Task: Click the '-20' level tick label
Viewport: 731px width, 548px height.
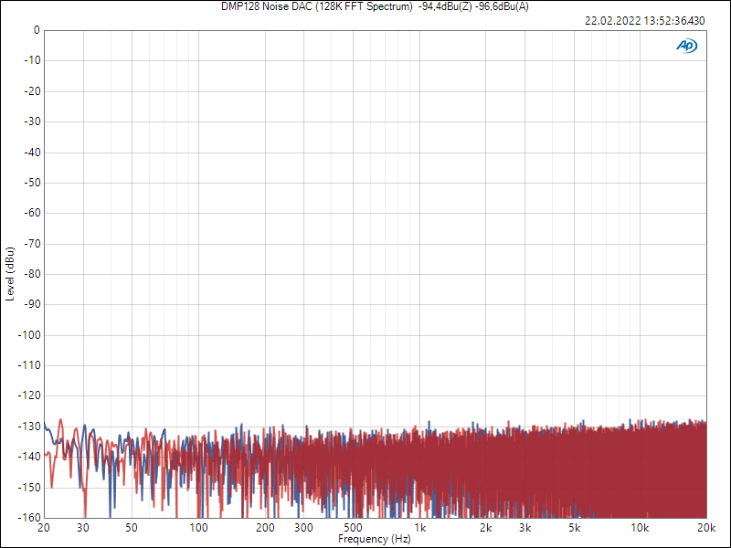Action: coord(32,91)
